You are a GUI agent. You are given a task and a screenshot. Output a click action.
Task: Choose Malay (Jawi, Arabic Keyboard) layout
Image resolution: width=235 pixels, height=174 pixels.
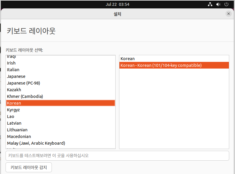coord(61,143)
